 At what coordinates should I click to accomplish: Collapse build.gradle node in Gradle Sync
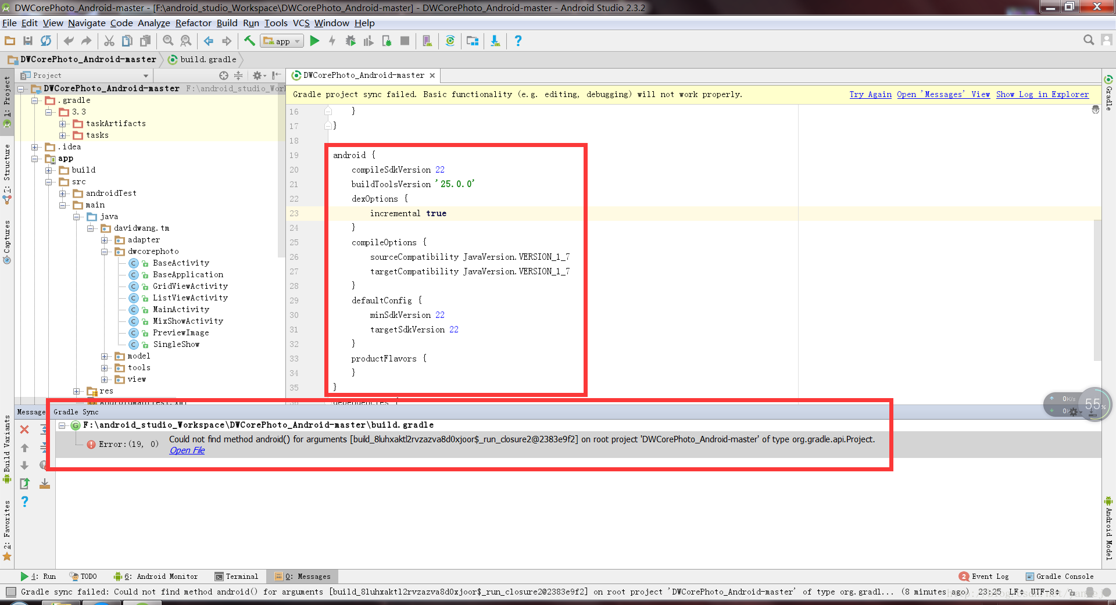62,425
